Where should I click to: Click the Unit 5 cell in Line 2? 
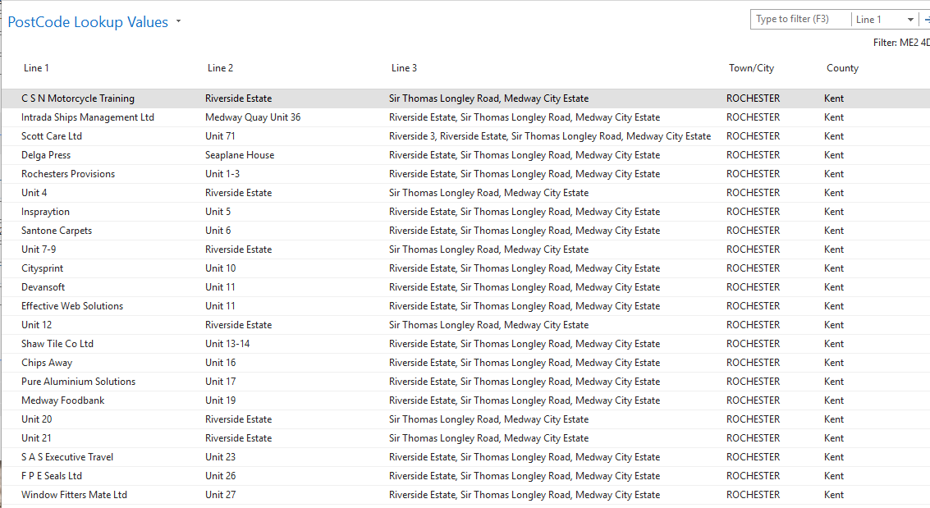pyautogui.click(x=218, y=212)
